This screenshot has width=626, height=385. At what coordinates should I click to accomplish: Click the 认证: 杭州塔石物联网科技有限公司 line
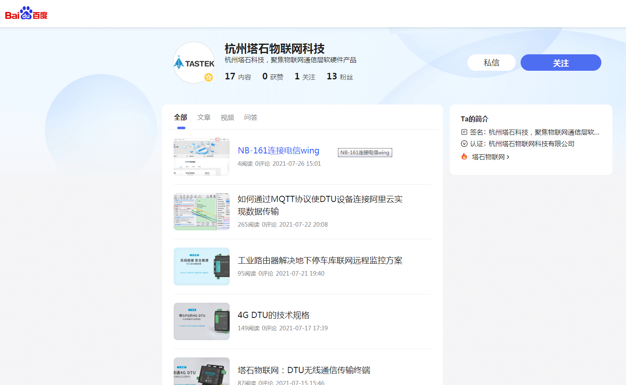[x=522, y=144]
